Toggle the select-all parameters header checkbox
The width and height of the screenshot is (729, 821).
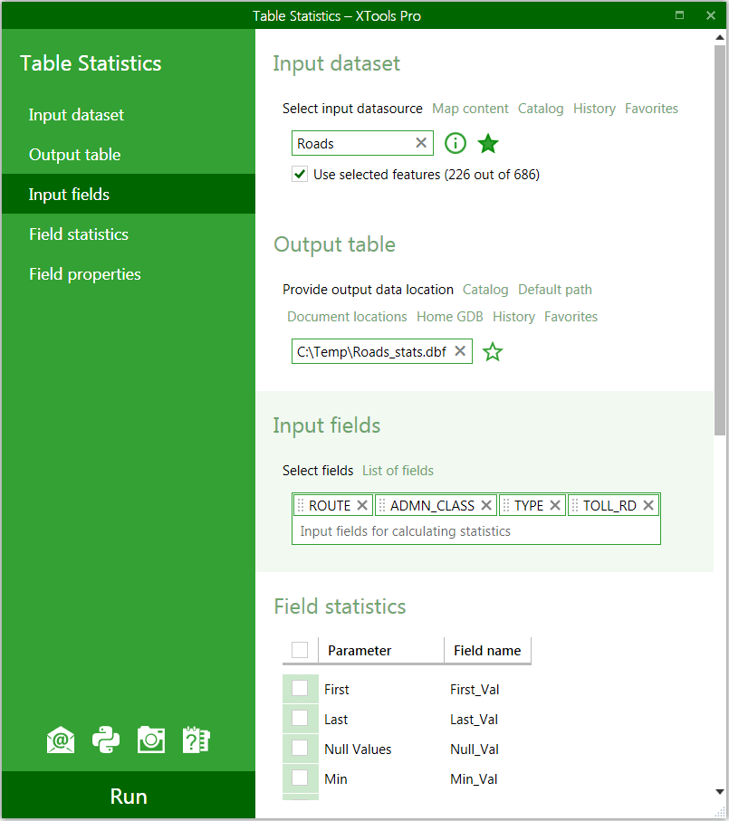click(300, 650)
